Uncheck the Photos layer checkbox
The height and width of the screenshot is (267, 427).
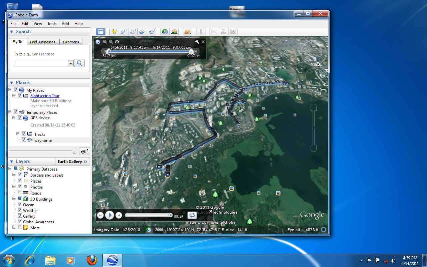click(x=20, y=187)
